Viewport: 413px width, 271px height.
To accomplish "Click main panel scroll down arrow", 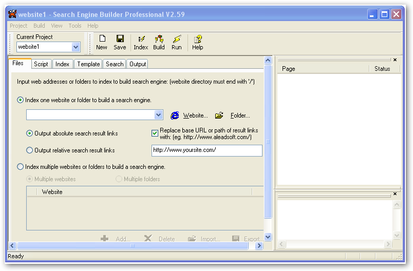I will (268, 237).
